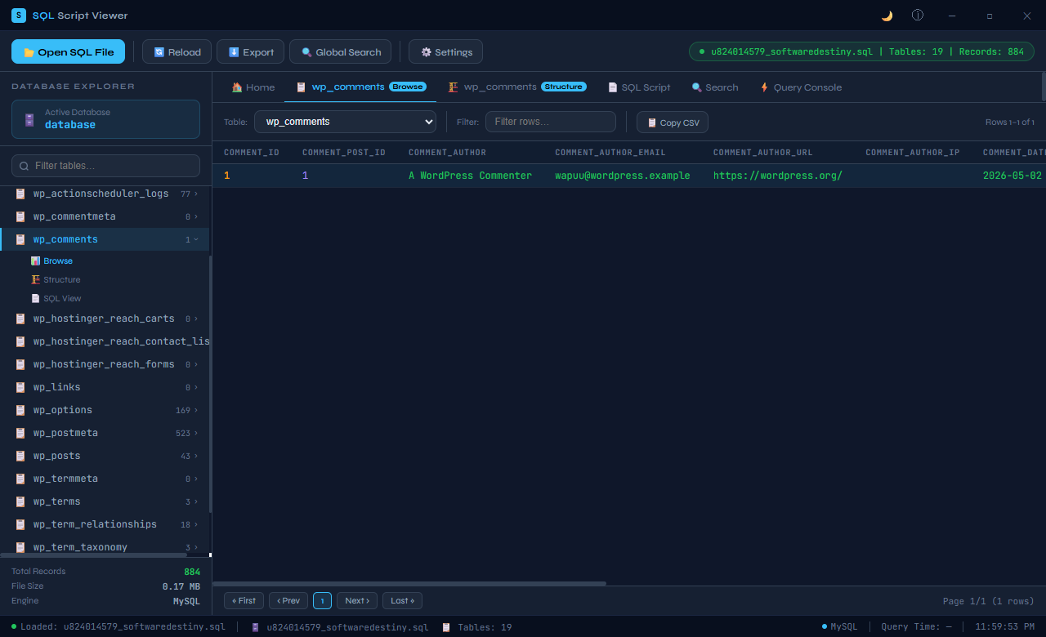Viewport: 1046px width, 637px height.
Task: Open the info icon in the title bar
Action: [x=918, y=16]
